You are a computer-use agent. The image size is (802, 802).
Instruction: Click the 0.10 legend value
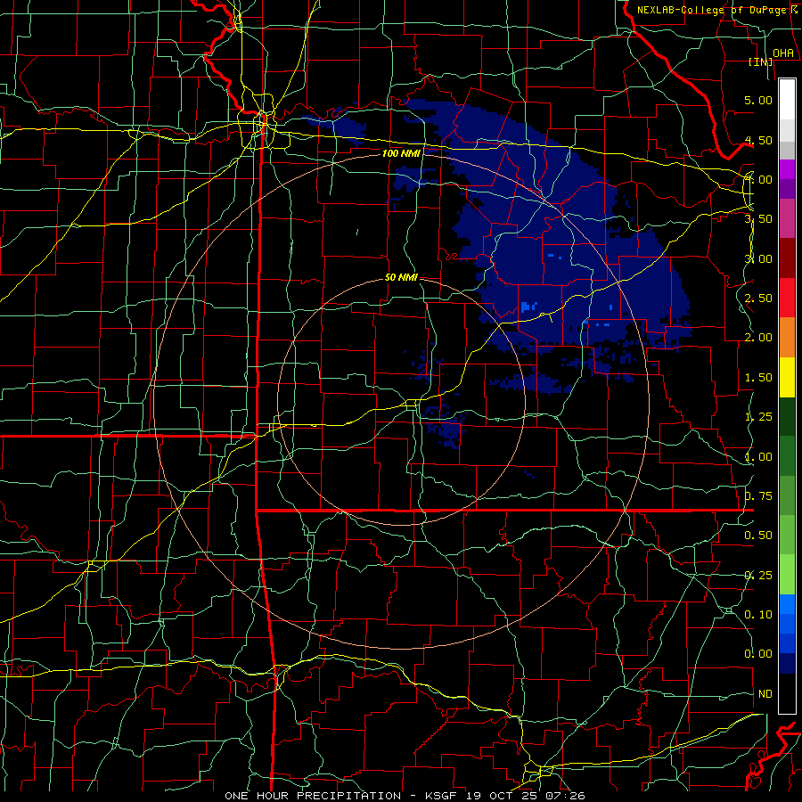click(x=758, y=615)
